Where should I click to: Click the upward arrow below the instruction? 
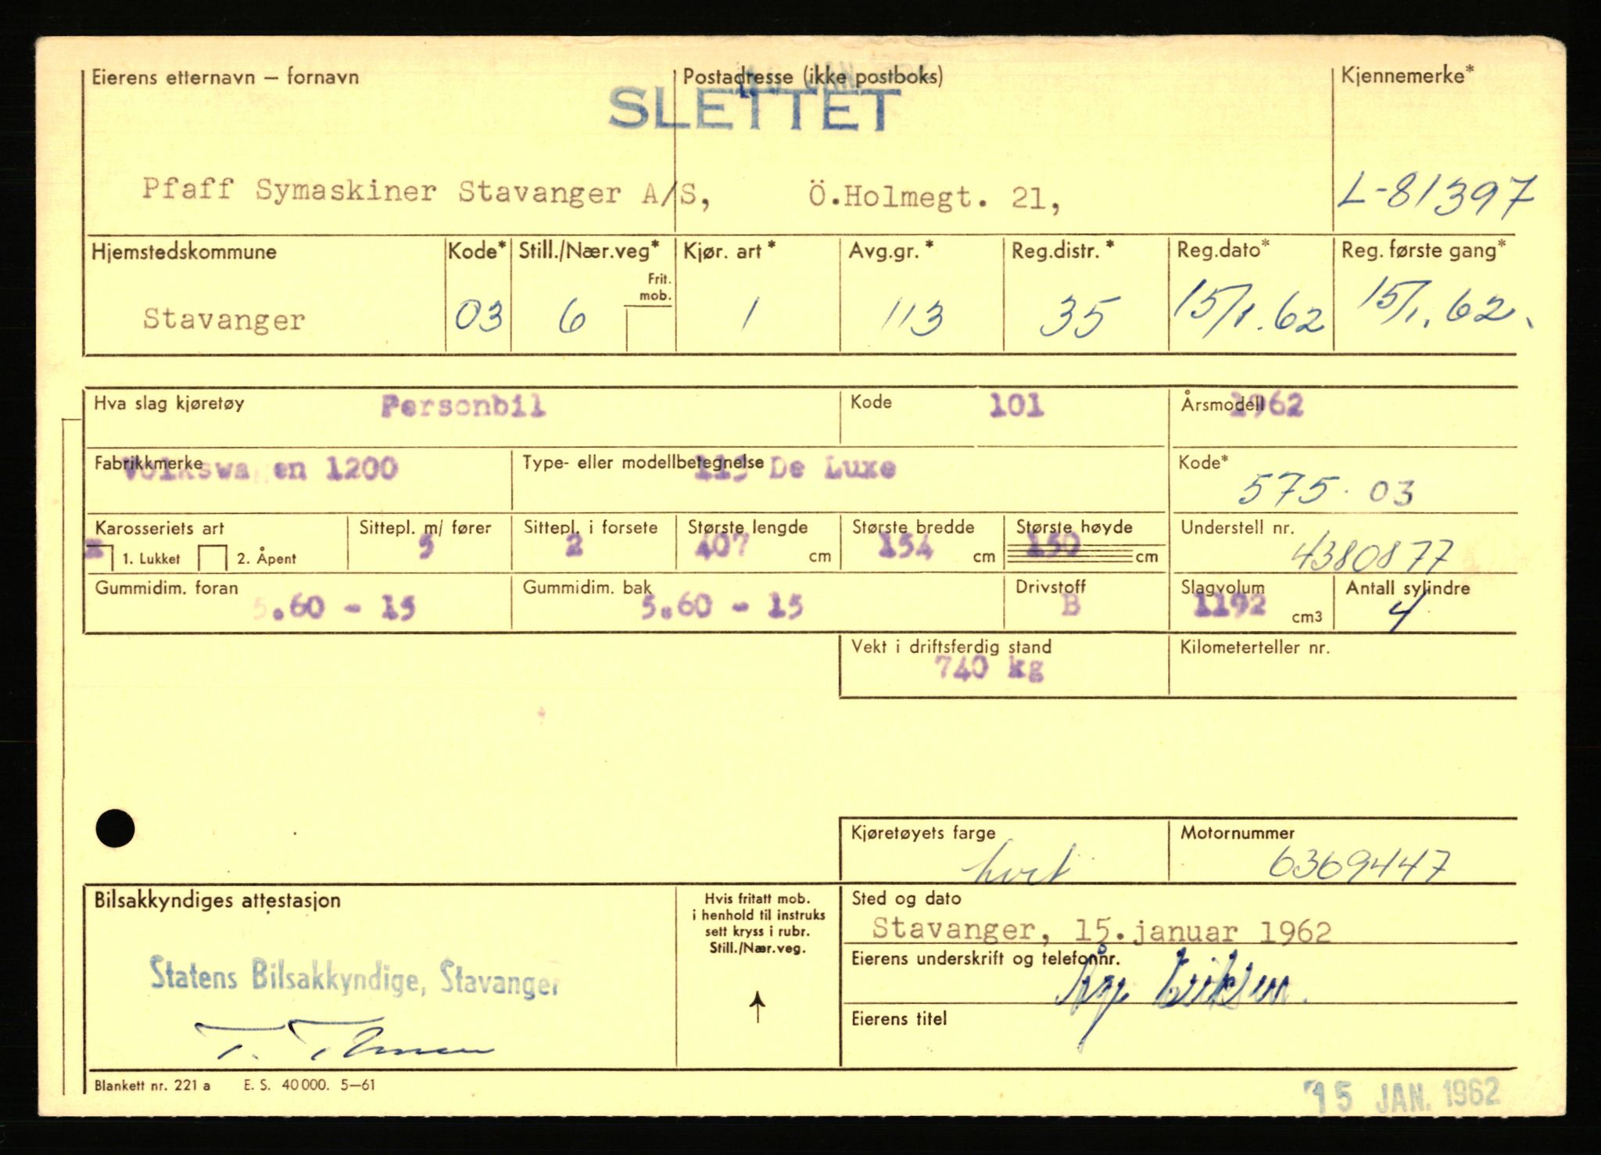757,1007
